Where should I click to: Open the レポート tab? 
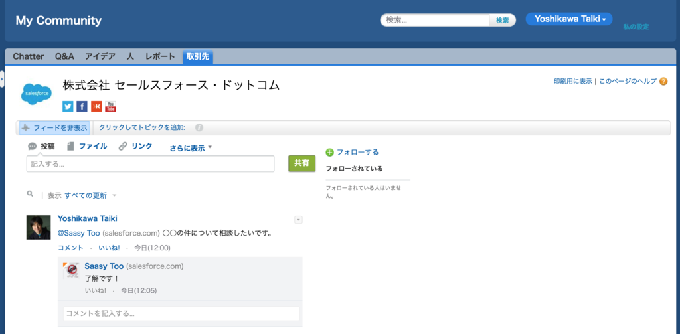pyautogui.click(x=160, y=56)
